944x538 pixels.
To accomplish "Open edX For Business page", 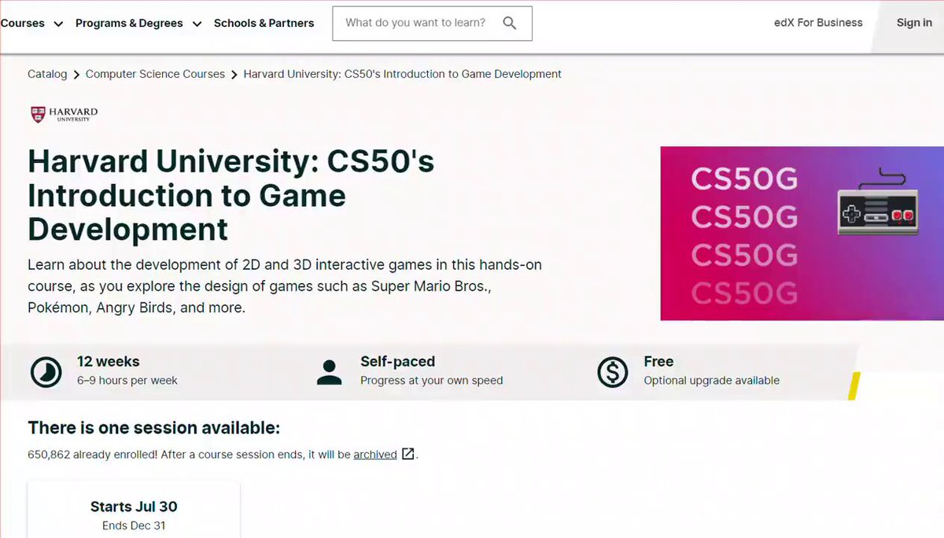I will [818, 23].
